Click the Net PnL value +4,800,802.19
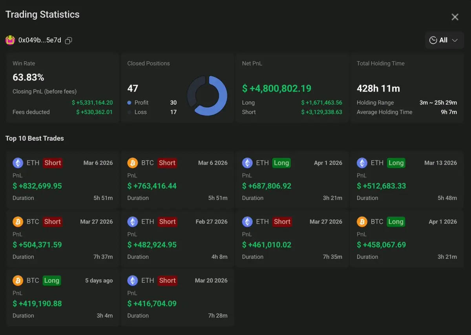471x335 pixels. tap(276, 88)
